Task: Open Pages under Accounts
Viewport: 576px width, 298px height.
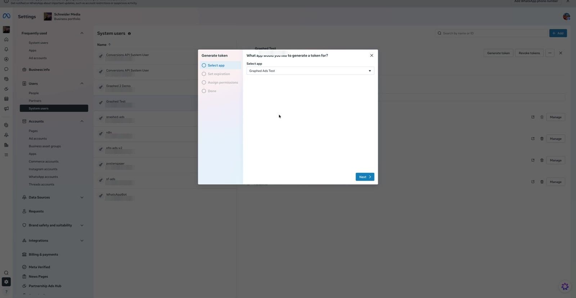Action: click(x=33, y=131)
